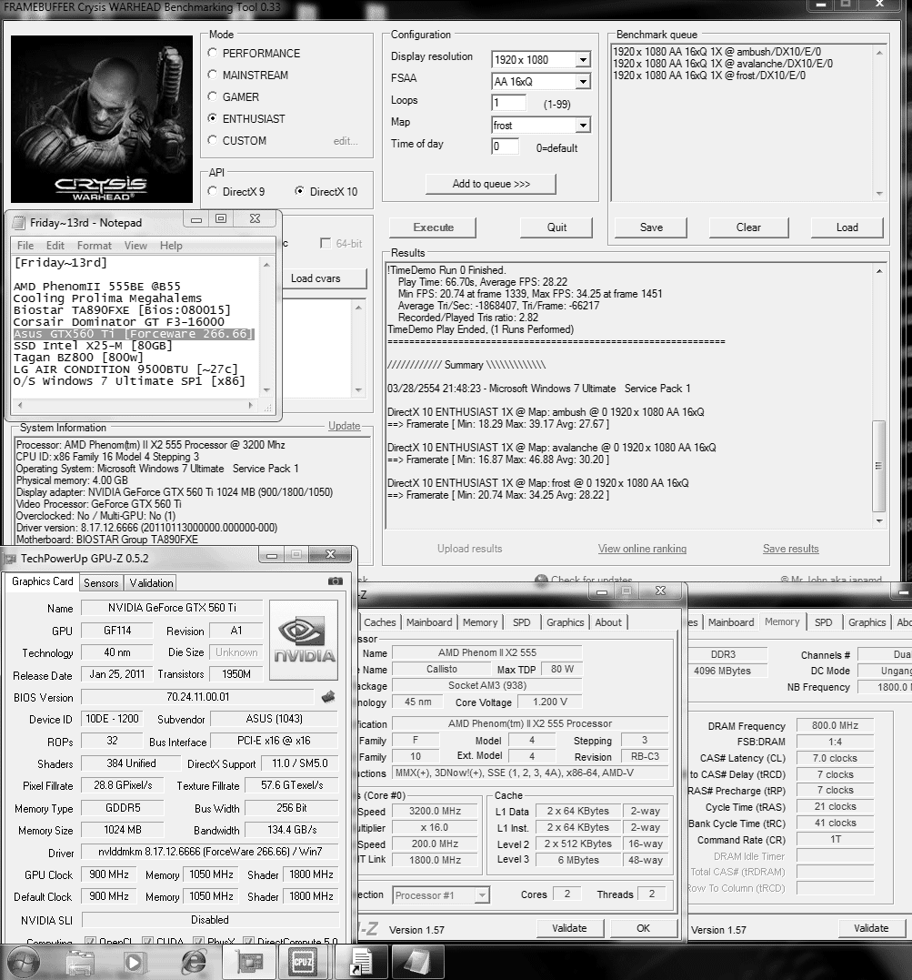Open the FSAA AA 16xQ dropdown

(583, 82)
